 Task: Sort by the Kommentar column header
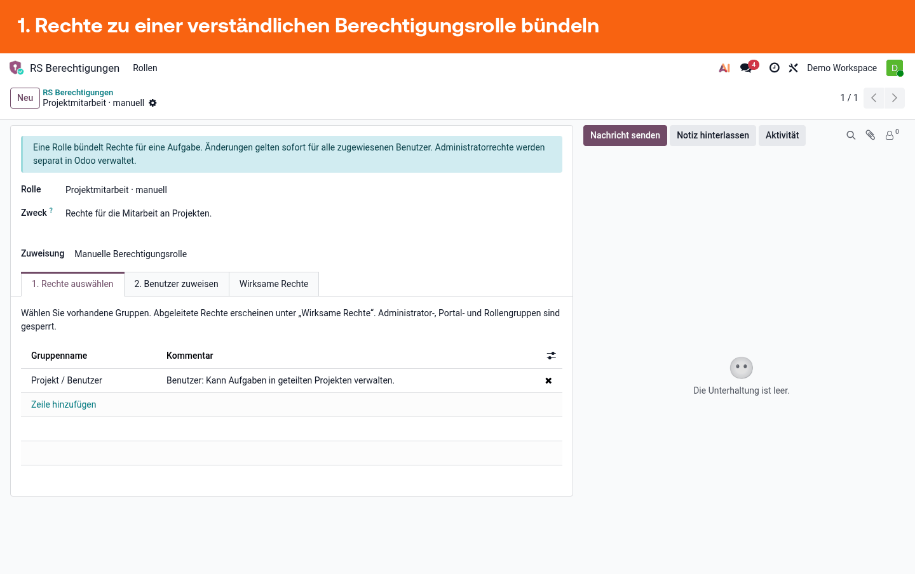(190, 356)
